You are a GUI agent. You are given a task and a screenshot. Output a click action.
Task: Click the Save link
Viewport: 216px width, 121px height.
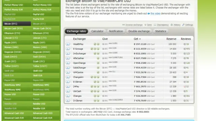149,25
